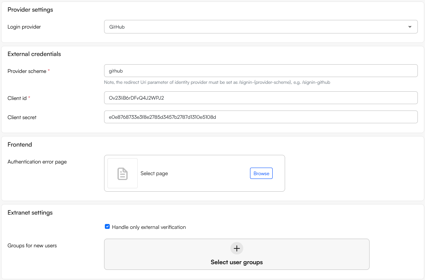
Task: Click the plus circle inside Select user groups
Action: [x=236, y=248]
